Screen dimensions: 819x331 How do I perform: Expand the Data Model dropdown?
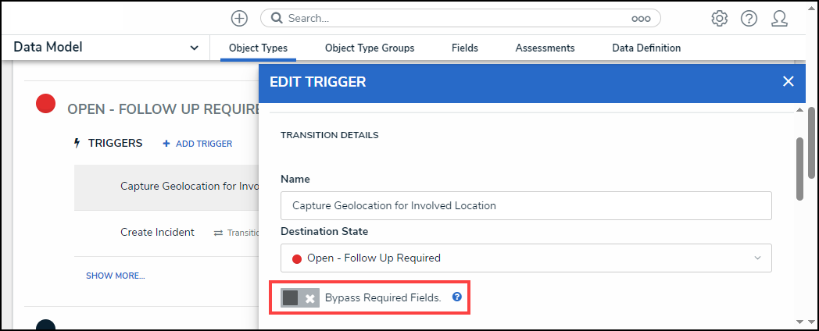tap(194, 48)
